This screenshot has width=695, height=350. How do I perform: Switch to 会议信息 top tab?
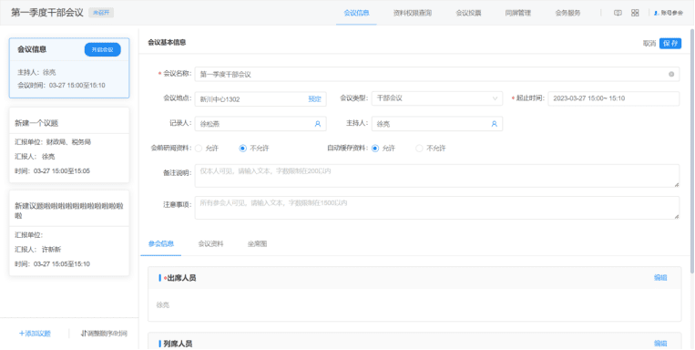click(x=356, y=13)
